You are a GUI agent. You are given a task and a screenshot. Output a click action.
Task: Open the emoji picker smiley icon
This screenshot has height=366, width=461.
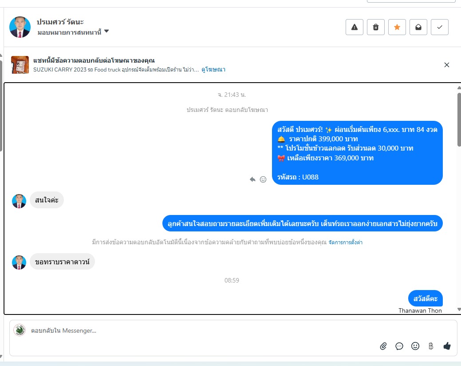point(415,346)
